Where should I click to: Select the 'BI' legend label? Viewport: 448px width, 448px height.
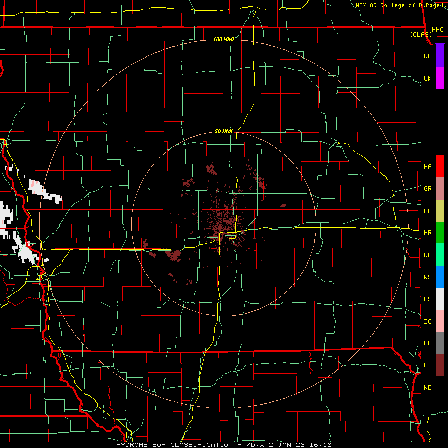[x=427, y=365]
